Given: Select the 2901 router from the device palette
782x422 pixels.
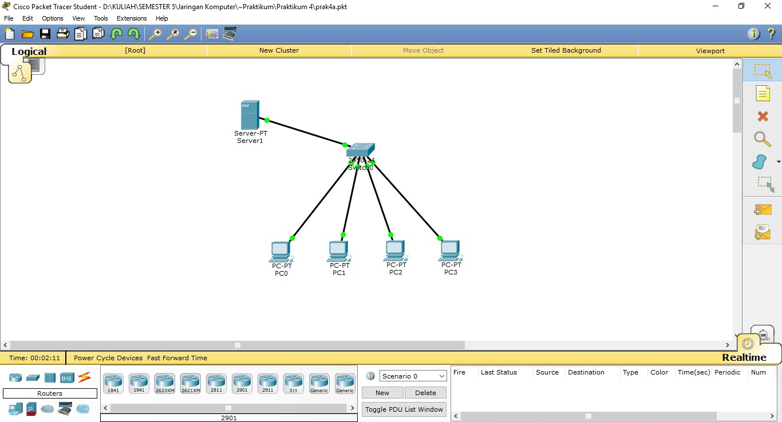Looking at the screenshot, I should 242,382.
